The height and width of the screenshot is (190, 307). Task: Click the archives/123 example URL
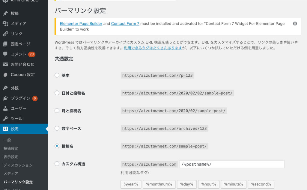[x=165, y=129]
